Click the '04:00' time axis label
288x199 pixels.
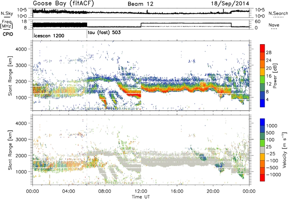click(69, 191)
